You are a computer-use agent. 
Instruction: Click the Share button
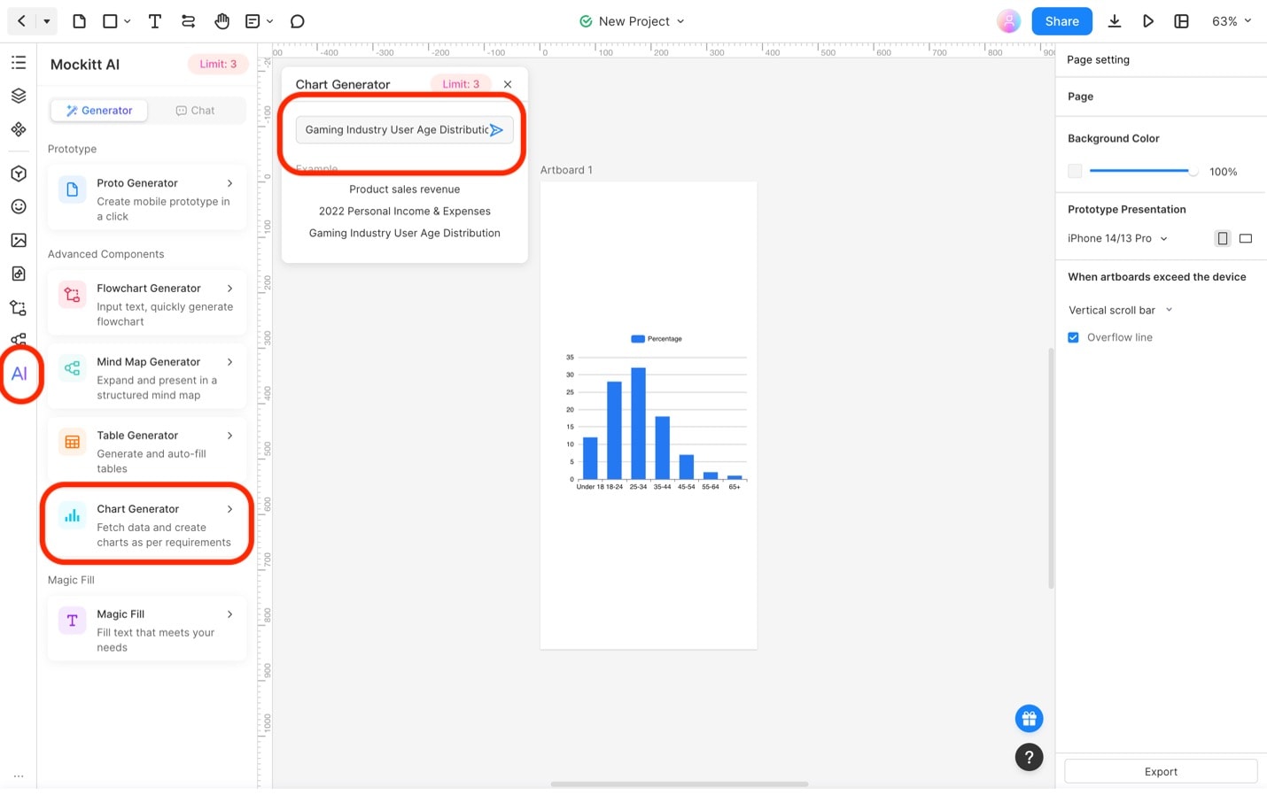[x=1061, y=21]
